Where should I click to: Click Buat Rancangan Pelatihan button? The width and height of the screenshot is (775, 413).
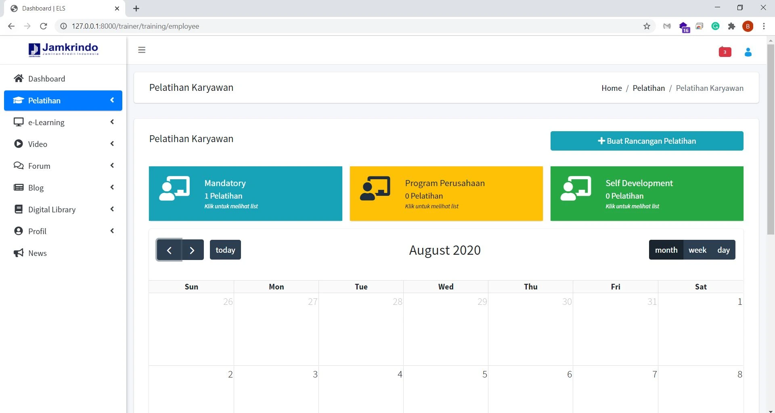[x=647, y=141]
